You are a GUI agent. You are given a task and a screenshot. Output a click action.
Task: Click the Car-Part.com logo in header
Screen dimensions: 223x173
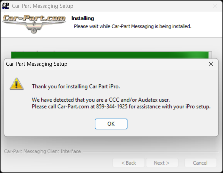pyautogui.click(x=34, y=24)
